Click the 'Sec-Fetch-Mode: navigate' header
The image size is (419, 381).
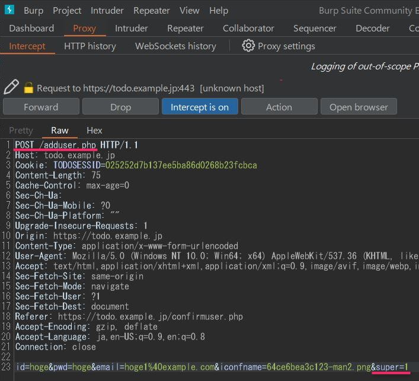(x=72, y=286)
